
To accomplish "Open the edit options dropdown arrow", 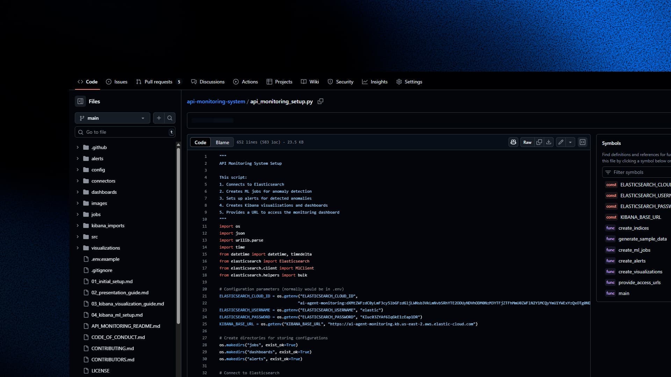I will pyautogui.click(x=570, y=142).
